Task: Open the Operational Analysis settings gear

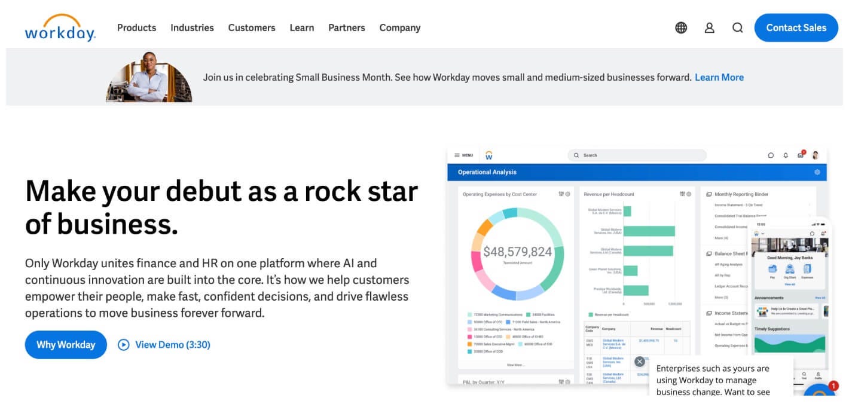Action: click(817, 172)
